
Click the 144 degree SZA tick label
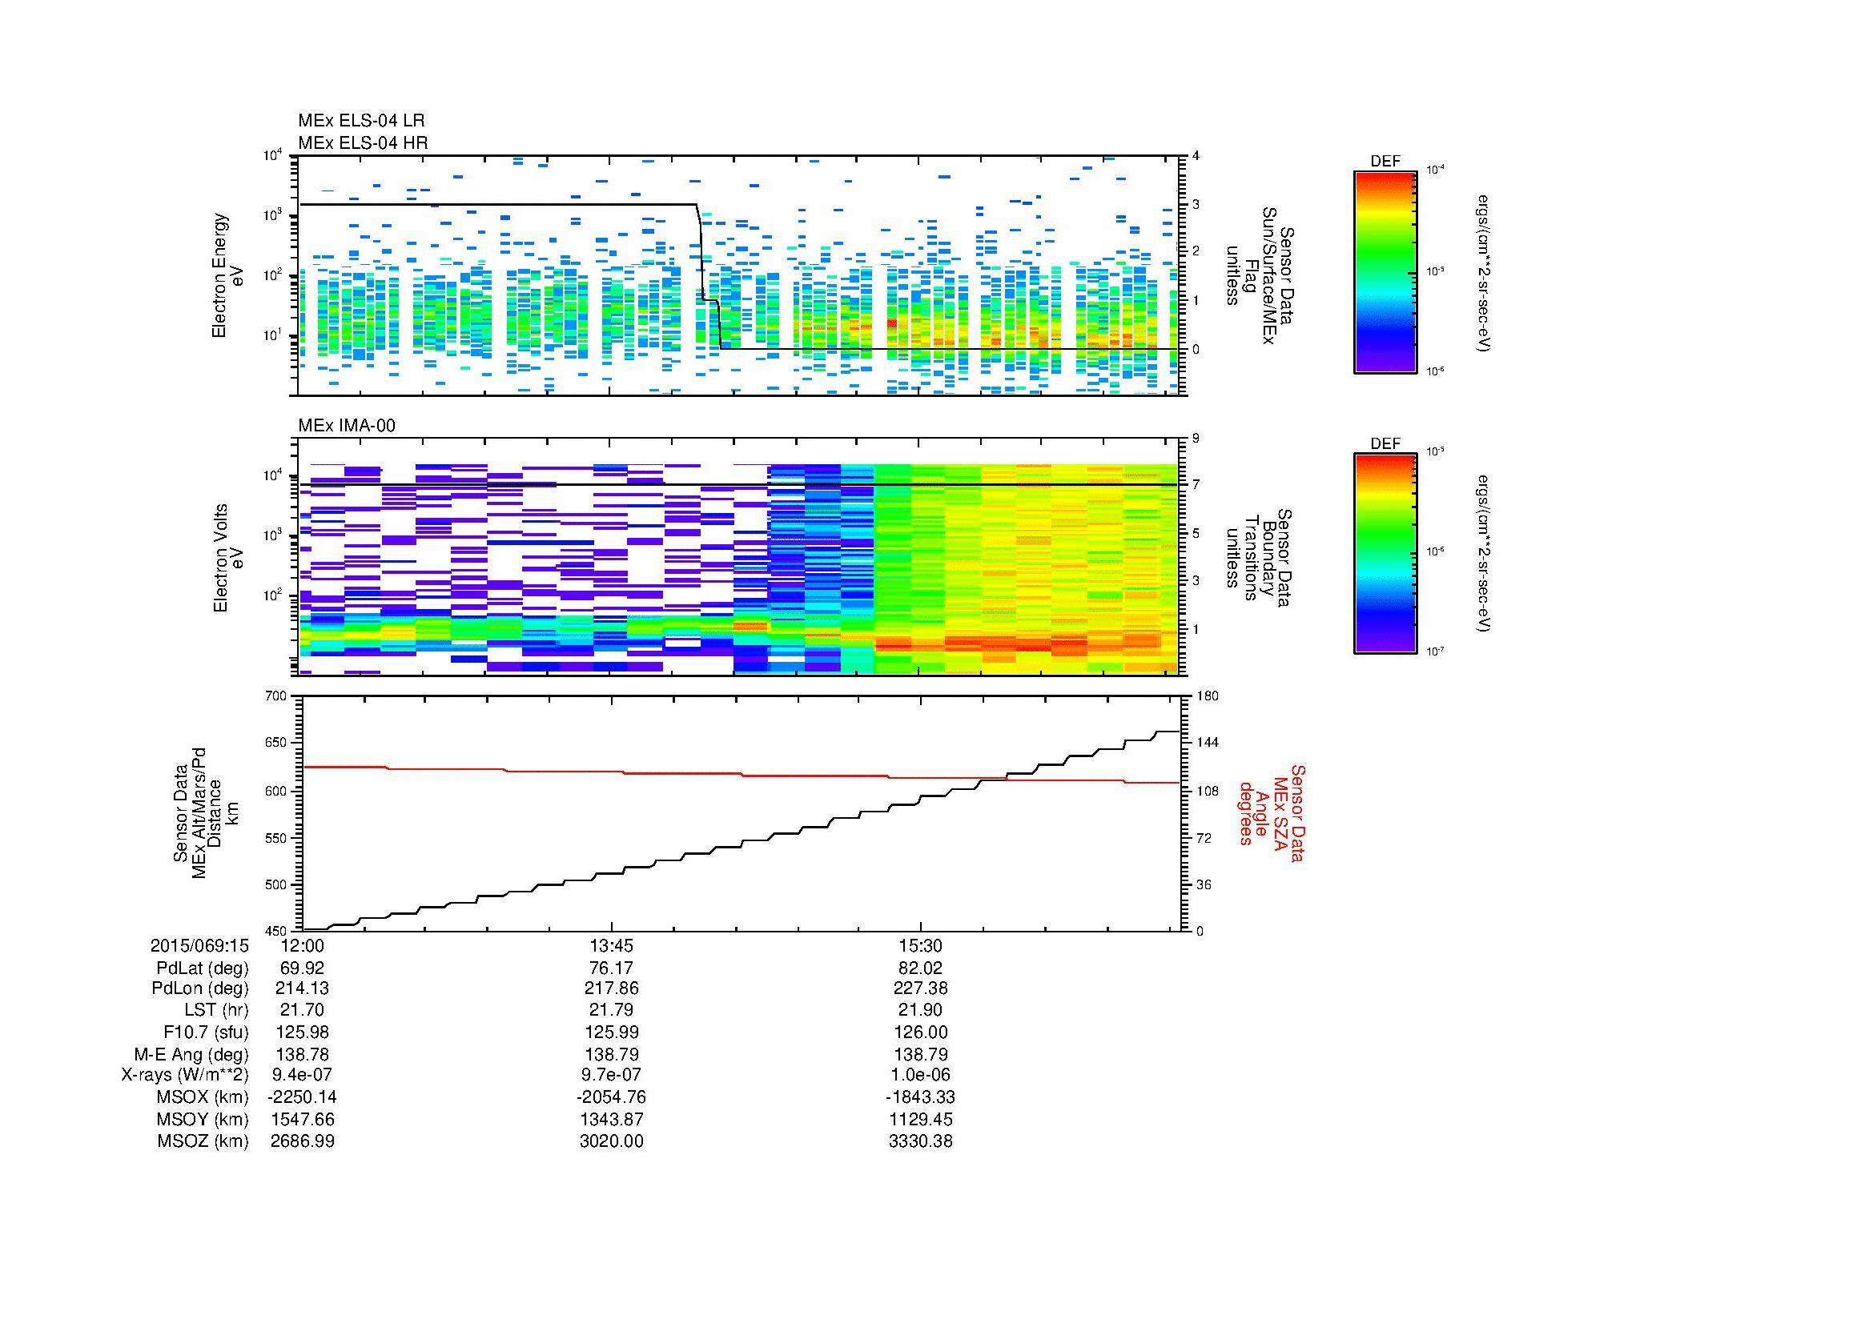(1208, 743)
